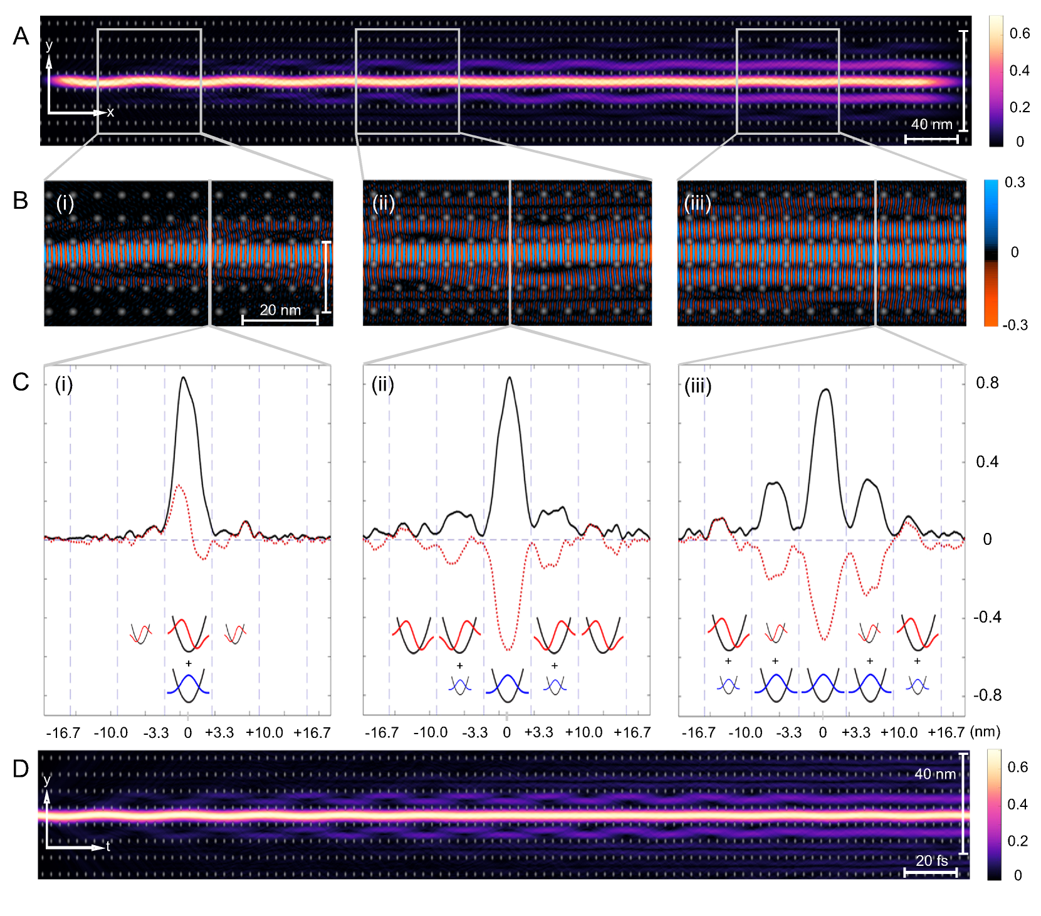This screenshot has height=916, width=1041.
Task: Click the "y" axis label in panel D
Action: pos(46,779)
